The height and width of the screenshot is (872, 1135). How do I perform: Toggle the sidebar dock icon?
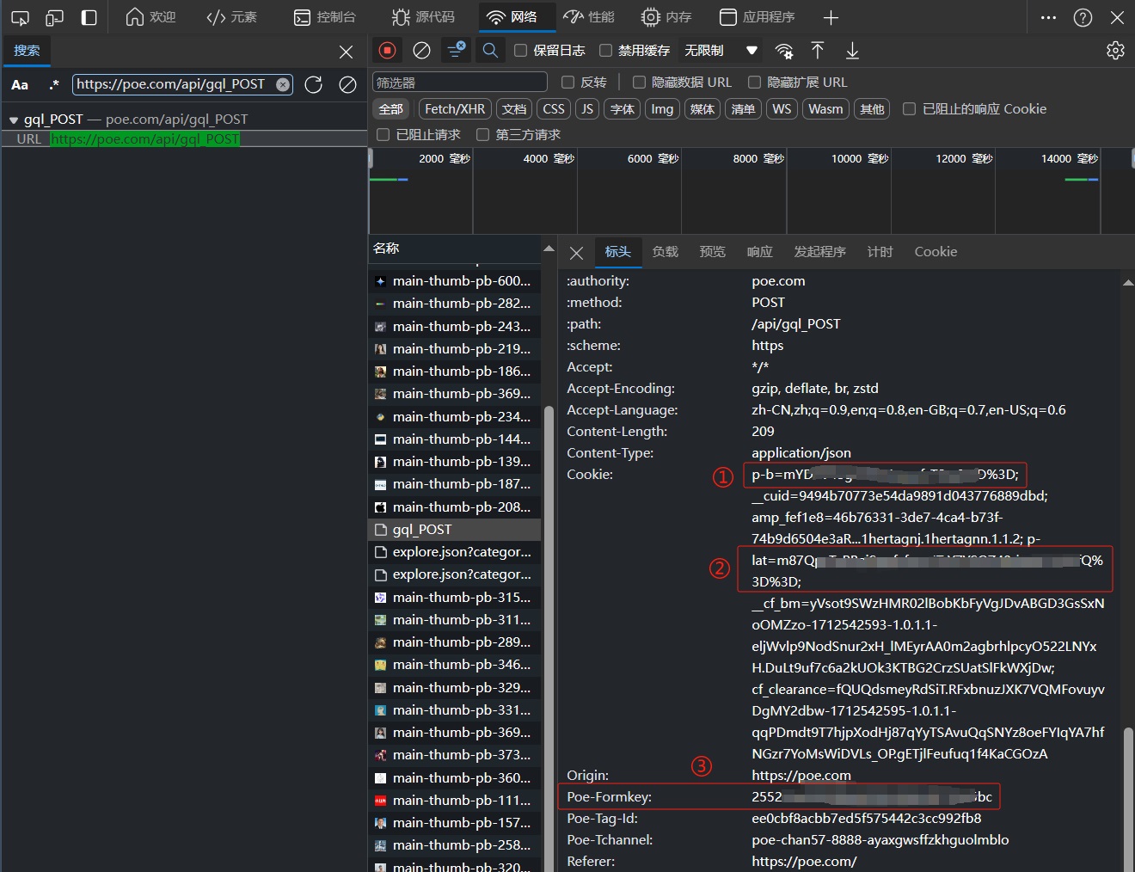coord(89,17)
